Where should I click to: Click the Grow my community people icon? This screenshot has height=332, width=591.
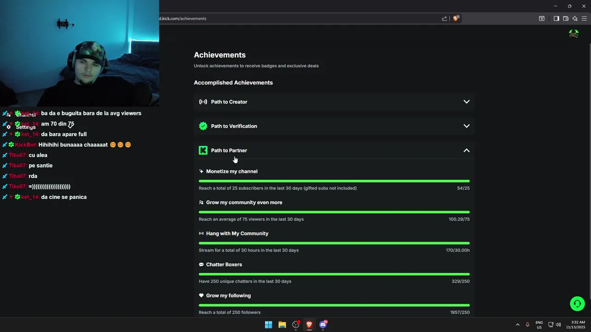[201, 202]
